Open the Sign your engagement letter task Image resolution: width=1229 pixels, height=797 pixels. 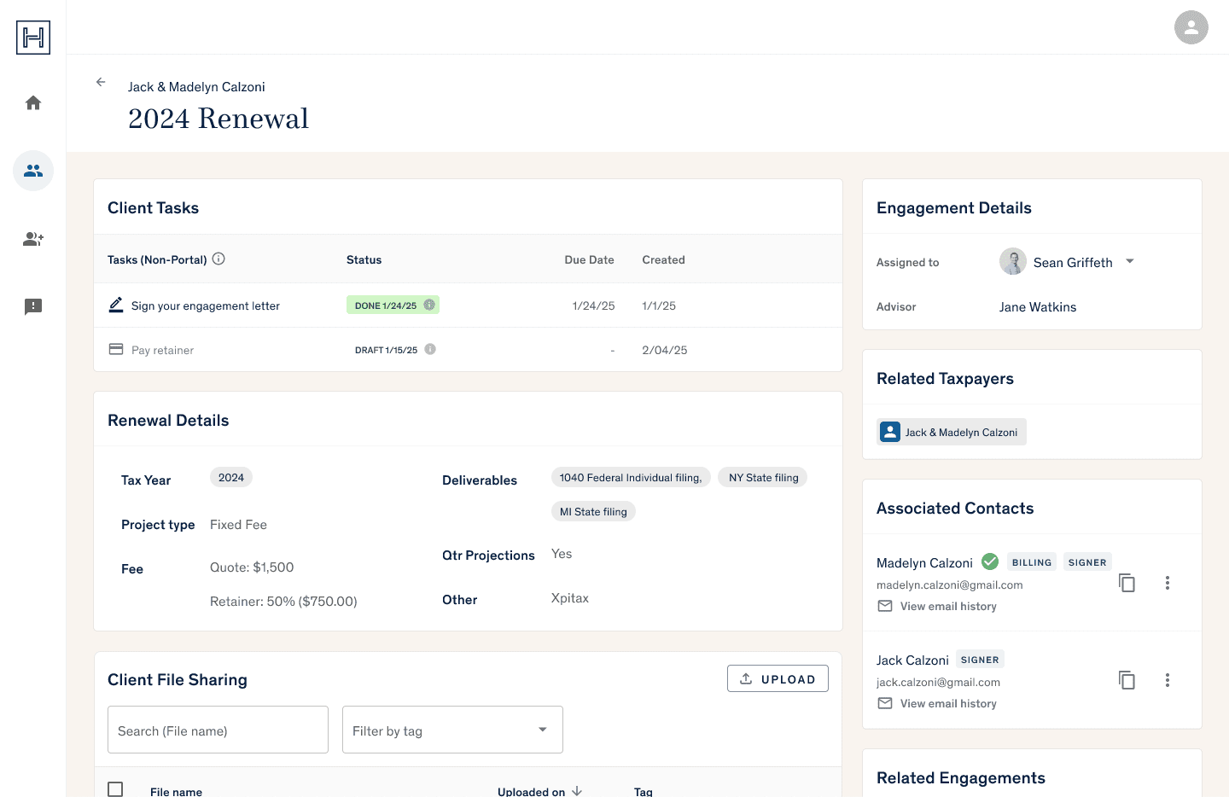[205, 305]
